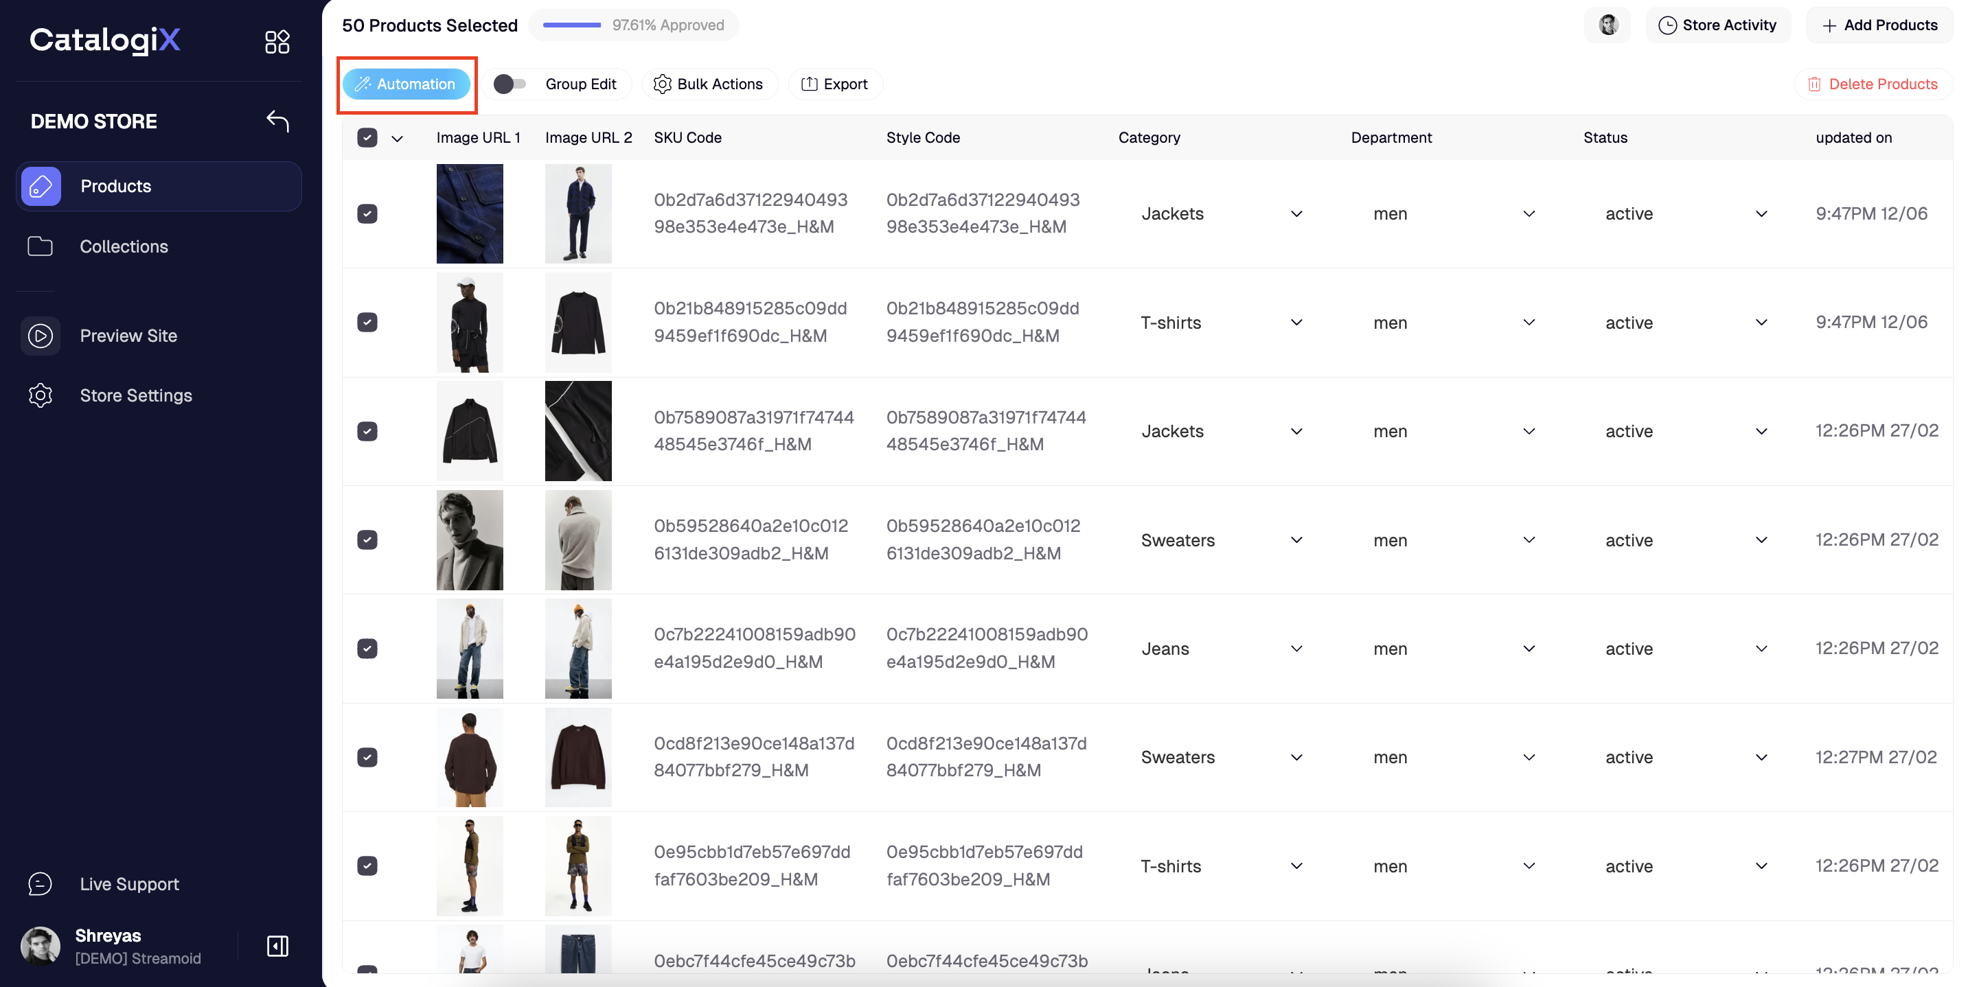Click the Store Settings gear icon

coord(40,395)
